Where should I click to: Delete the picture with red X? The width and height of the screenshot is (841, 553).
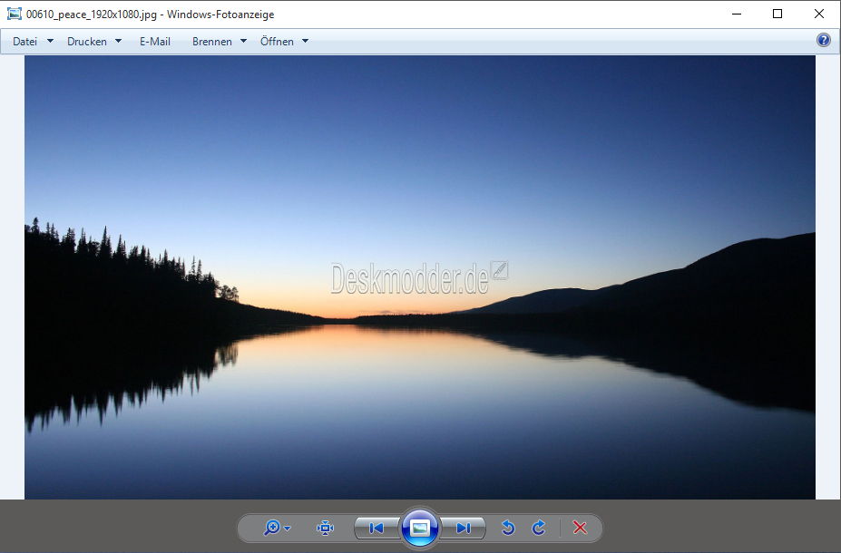pos(580,528)
